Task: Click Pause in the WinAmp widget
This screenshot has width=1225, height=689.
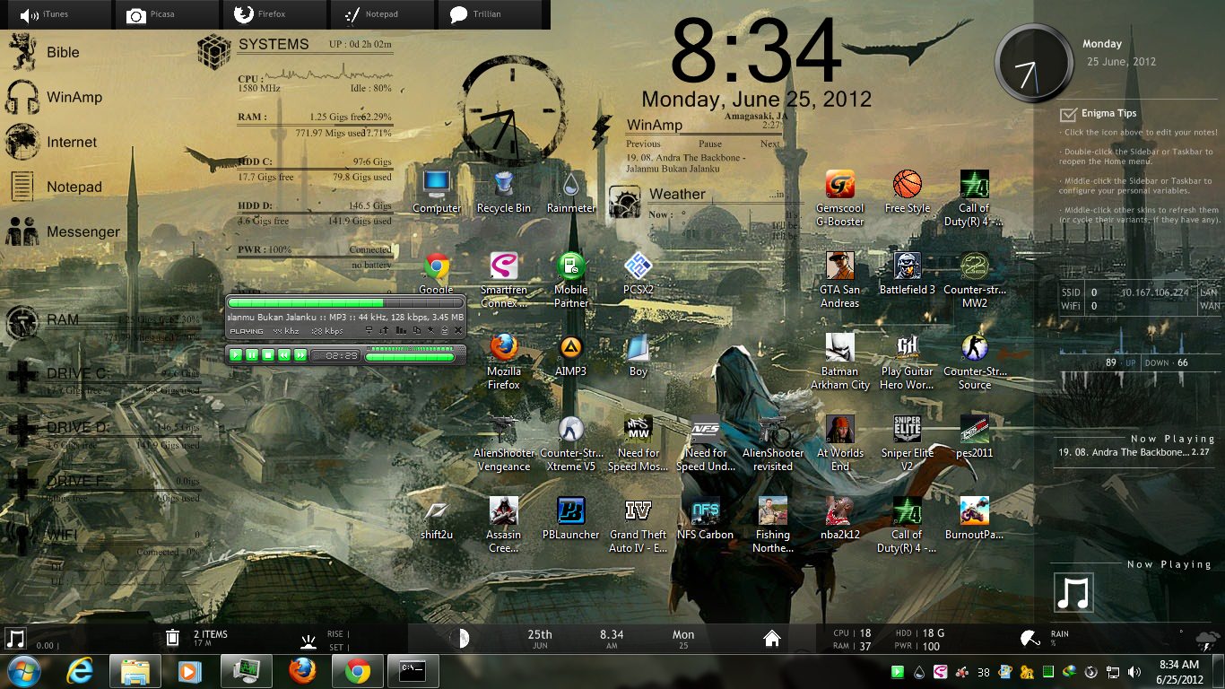Action: pyautogui.click(x=710, y=144)
